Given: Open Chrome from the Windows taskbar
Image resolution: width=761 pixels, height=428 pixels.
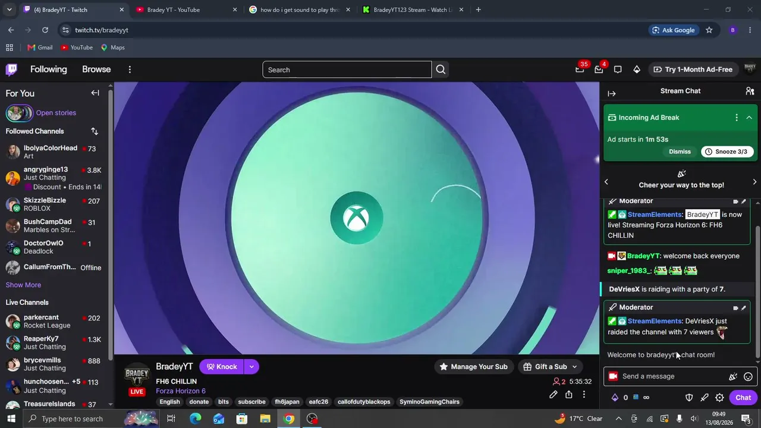Looking at the screenshot, I should point(289,418).
